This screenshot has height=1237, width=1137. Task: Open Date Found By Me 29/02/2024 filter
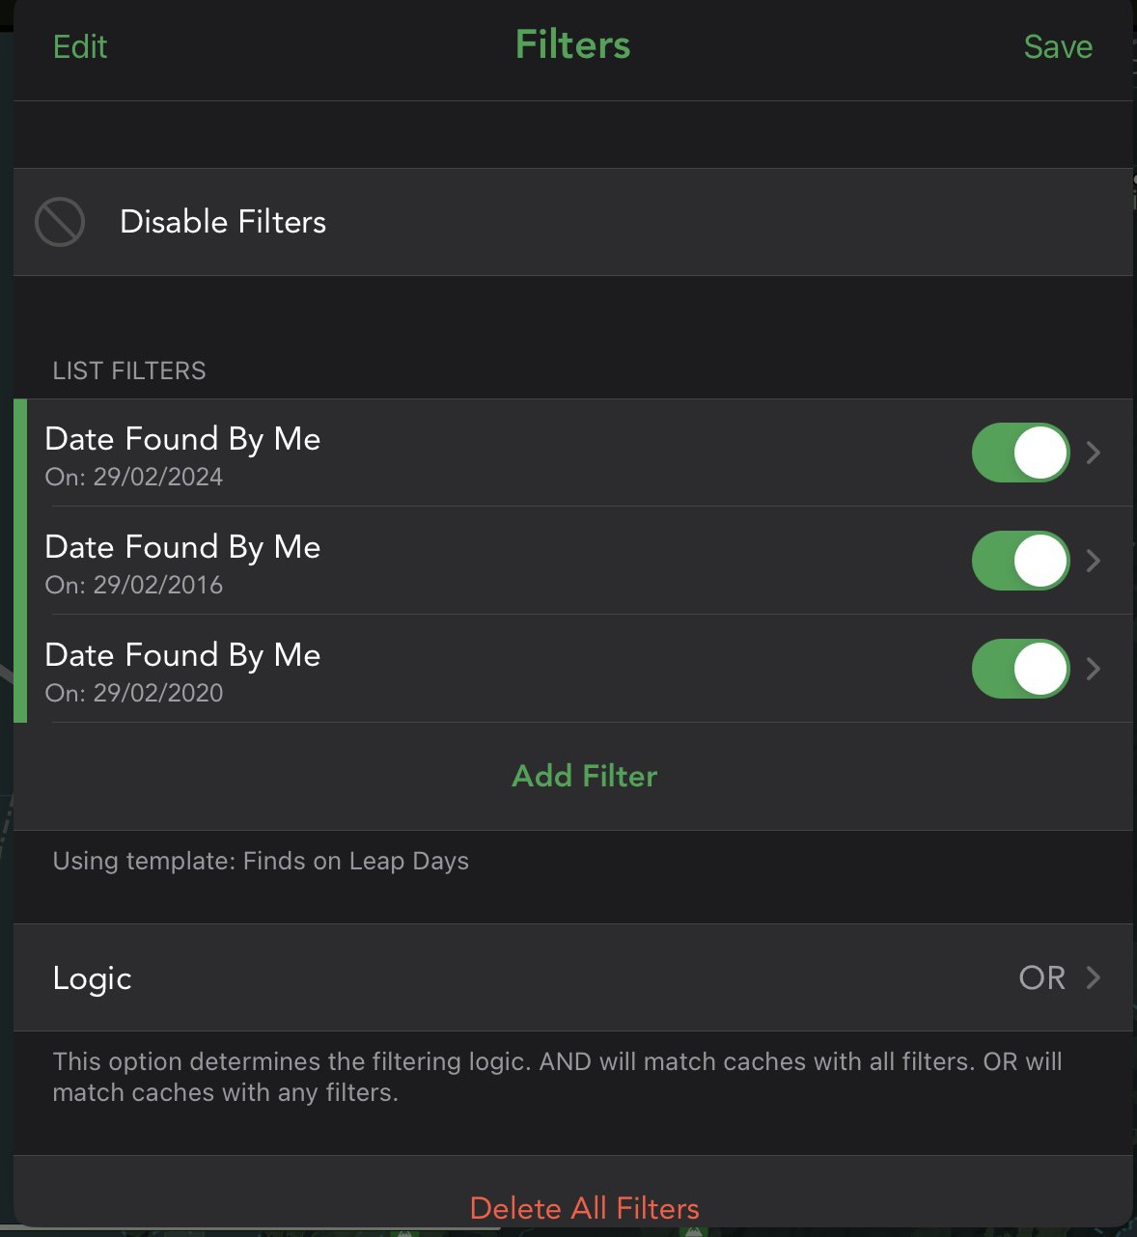(182, 440)
